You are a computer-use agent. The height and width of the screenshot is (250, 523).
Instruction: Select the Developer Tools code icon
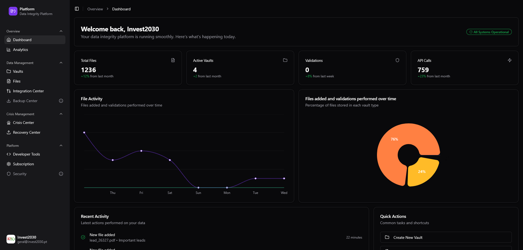tap(9, 154)
